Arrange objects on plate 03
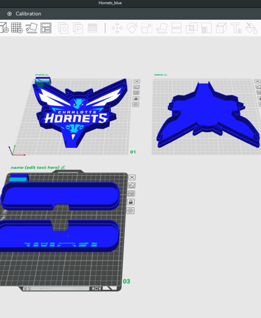This screenshot has height=318, width=261. pyautogui.click(x=131, y=194)
